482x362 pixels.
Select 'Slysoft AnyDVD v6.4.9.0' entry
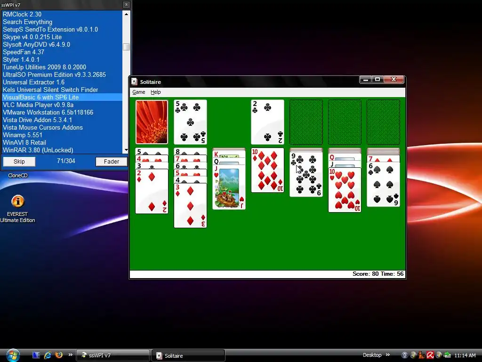pos(62,44)
